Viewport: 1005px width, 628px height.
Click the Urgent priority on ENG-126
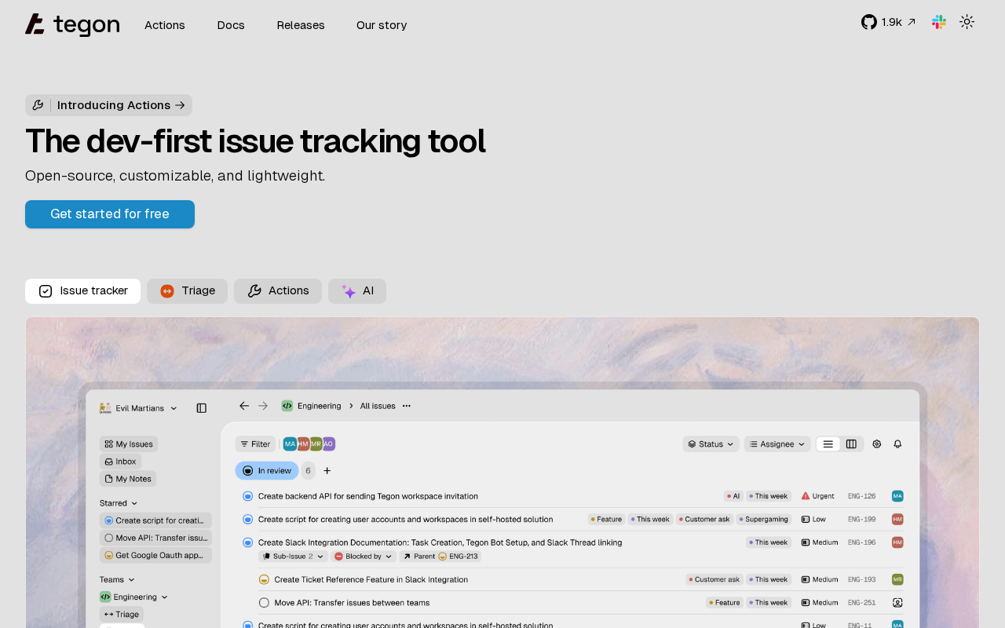tap(817, 496)
